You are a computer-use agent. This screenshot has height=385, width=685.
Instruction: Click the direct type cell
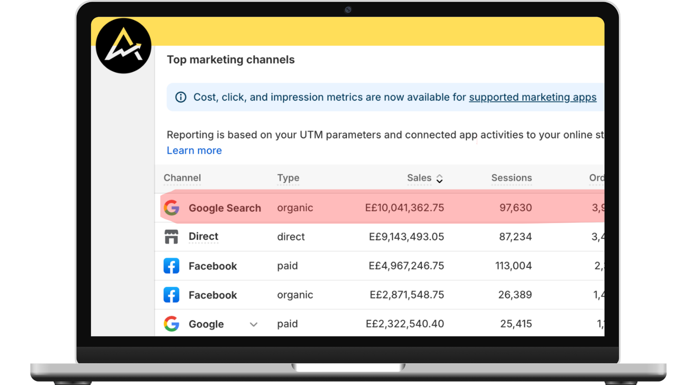[291, 237]
